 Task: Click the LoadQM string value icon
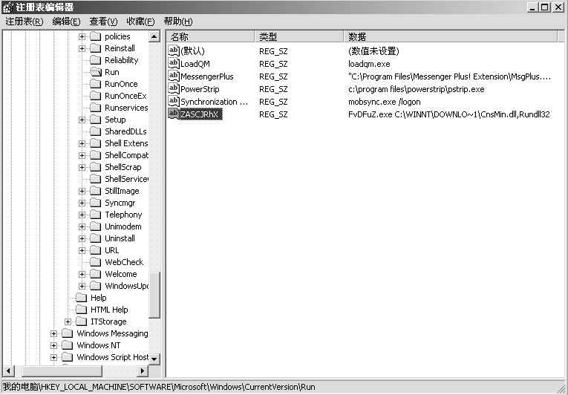(x=174, y=63)
